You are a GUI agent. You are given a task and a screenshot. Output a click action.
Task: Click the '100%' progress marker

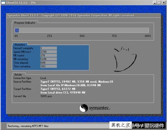[148, 36]
